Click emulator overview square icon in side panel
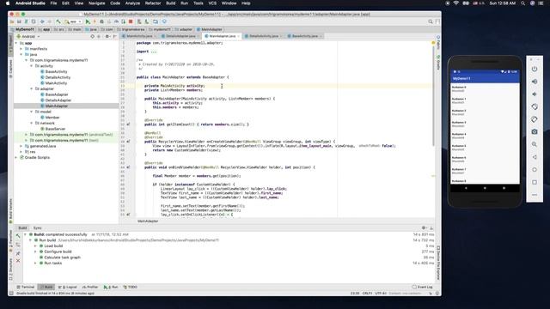Viewport: 550px width, 309px height. 535,182
